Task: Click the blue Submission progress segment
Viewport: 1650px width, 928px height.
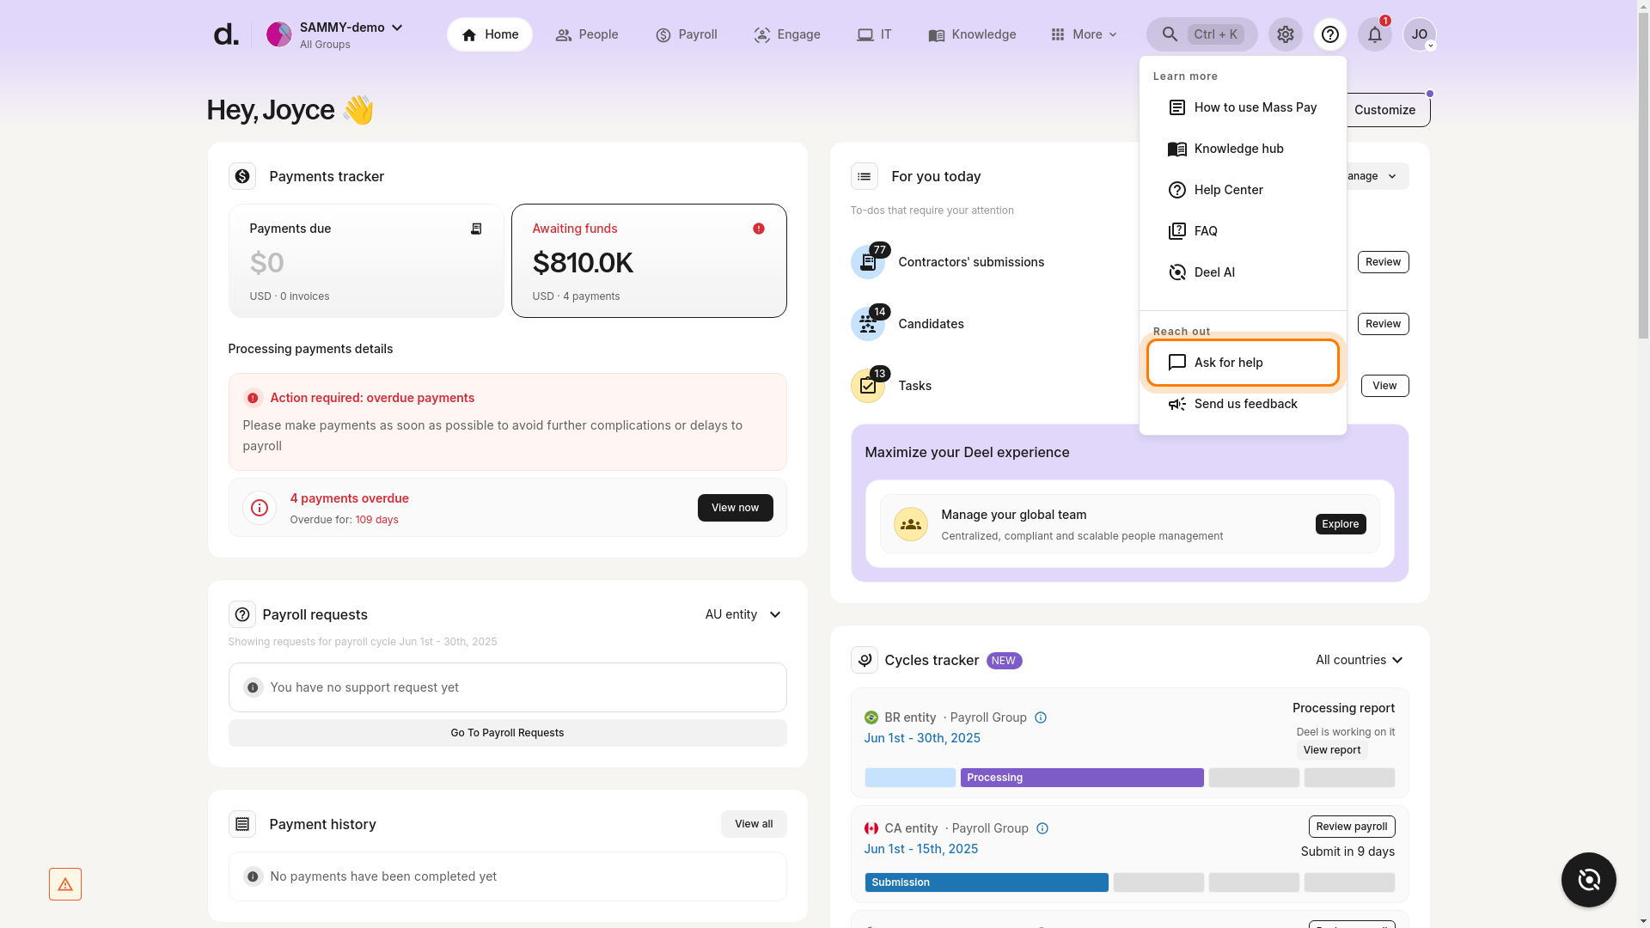Action: pos(987,882)
